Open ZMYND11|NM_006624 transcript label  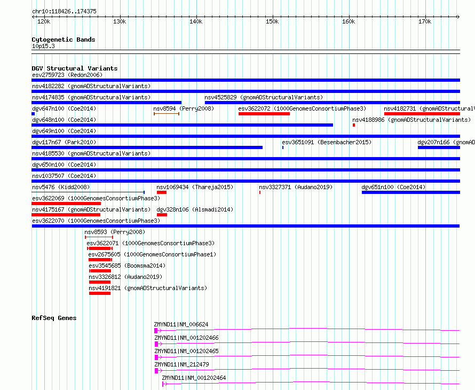181,324
